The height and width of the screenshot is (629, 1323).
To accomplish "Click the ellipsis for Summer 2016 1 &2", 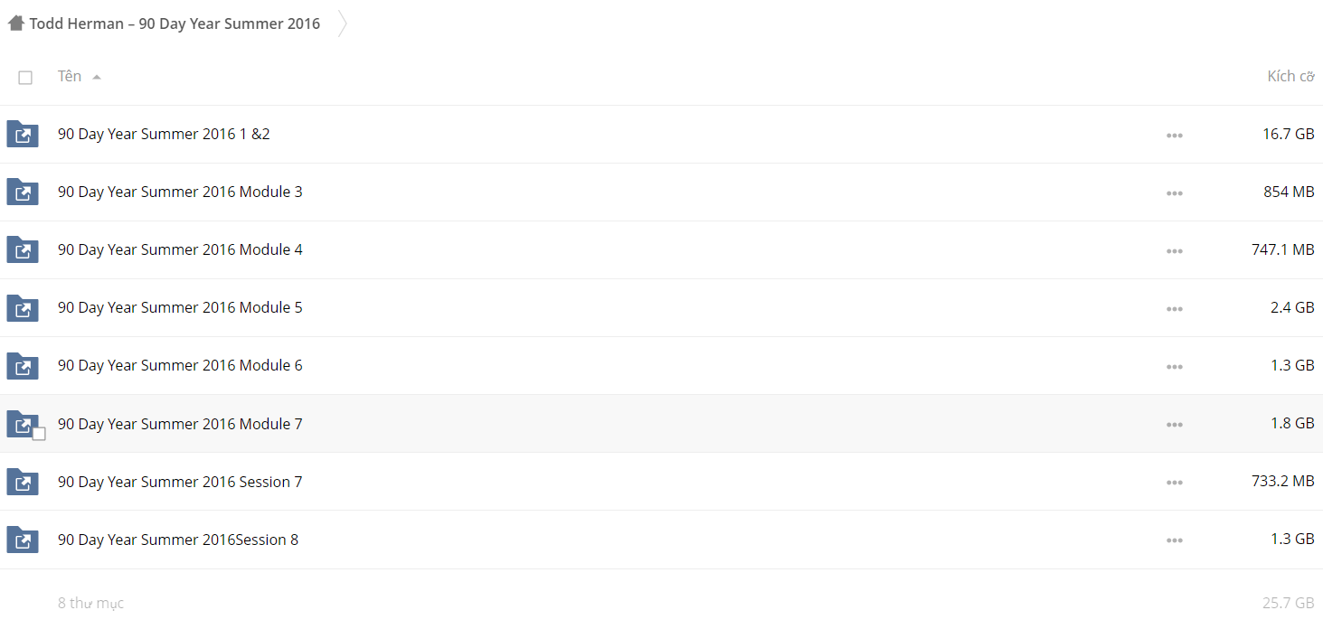I will [x=1174, y=136].
